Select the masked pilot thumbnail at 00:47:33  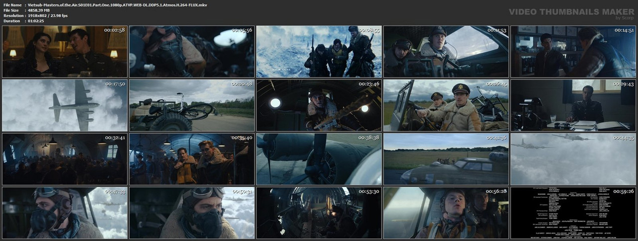click(x=65, y=213)
